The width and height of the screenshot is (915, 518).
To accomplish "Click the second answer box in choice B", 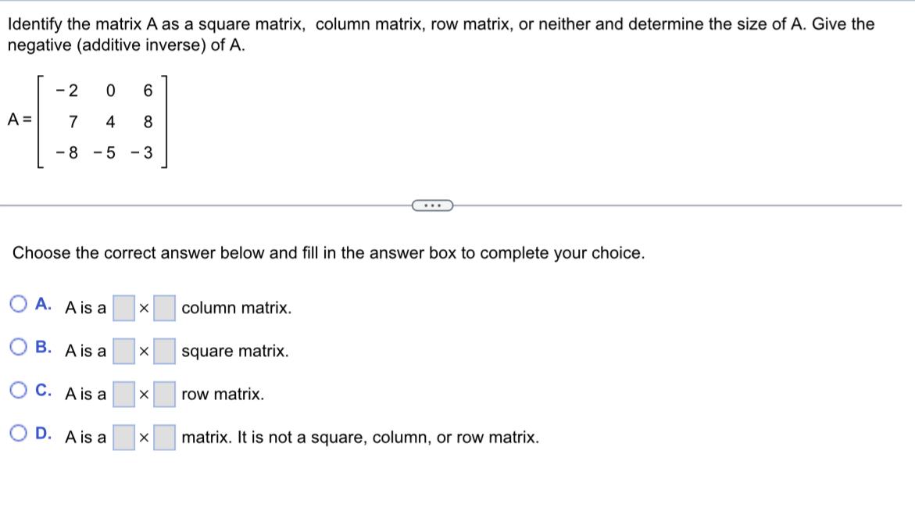I will tap(163, 350).
